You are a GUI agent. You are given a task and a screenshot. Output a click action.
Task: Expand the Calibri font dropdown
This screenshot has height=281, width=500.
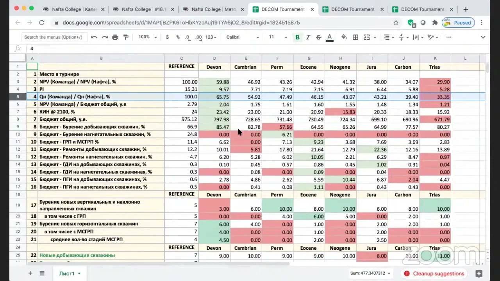[x=243, y=37]
